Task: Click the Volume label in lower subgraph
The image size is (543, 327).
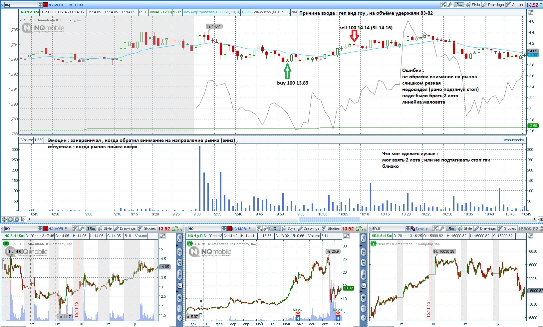Action: [27, 140]
